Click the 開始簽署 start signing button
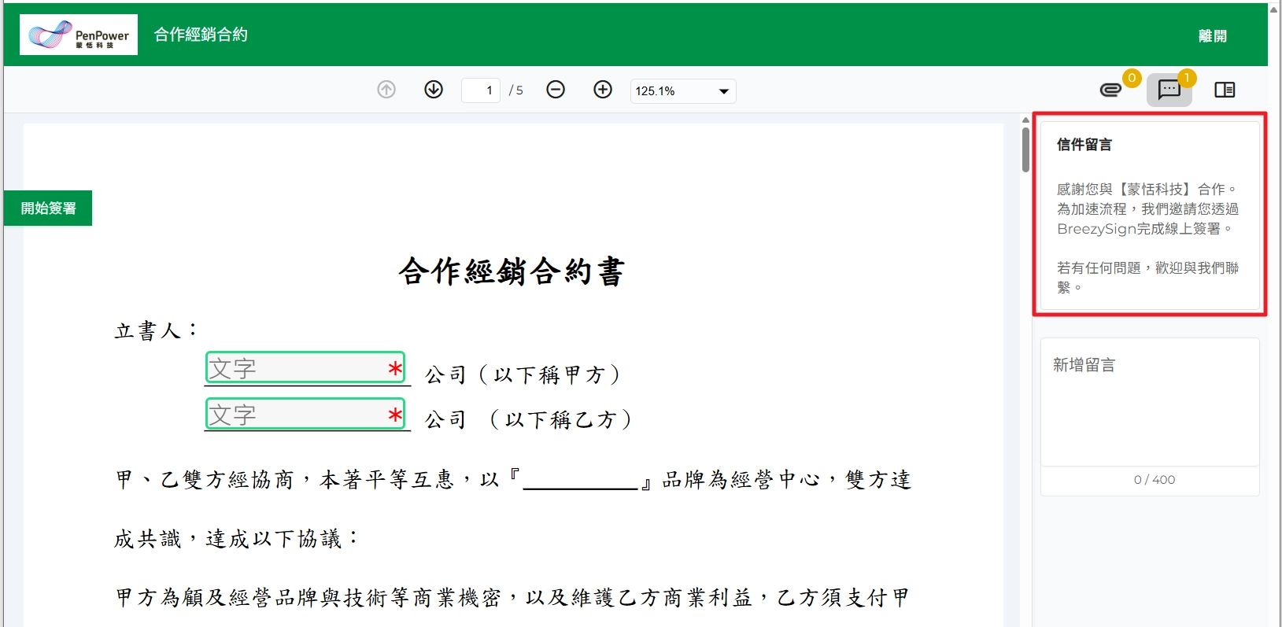 (x=48, y=208)
